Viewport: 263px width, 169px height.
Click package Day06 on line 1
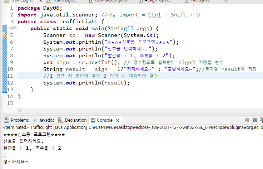[x=40, y=8]
